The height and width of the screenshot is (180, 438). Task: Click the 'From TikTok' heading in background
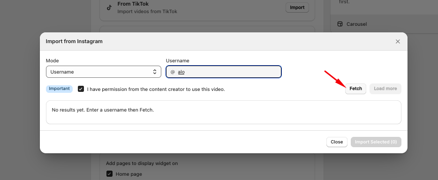pyautogui.click(x=133, y=4)
